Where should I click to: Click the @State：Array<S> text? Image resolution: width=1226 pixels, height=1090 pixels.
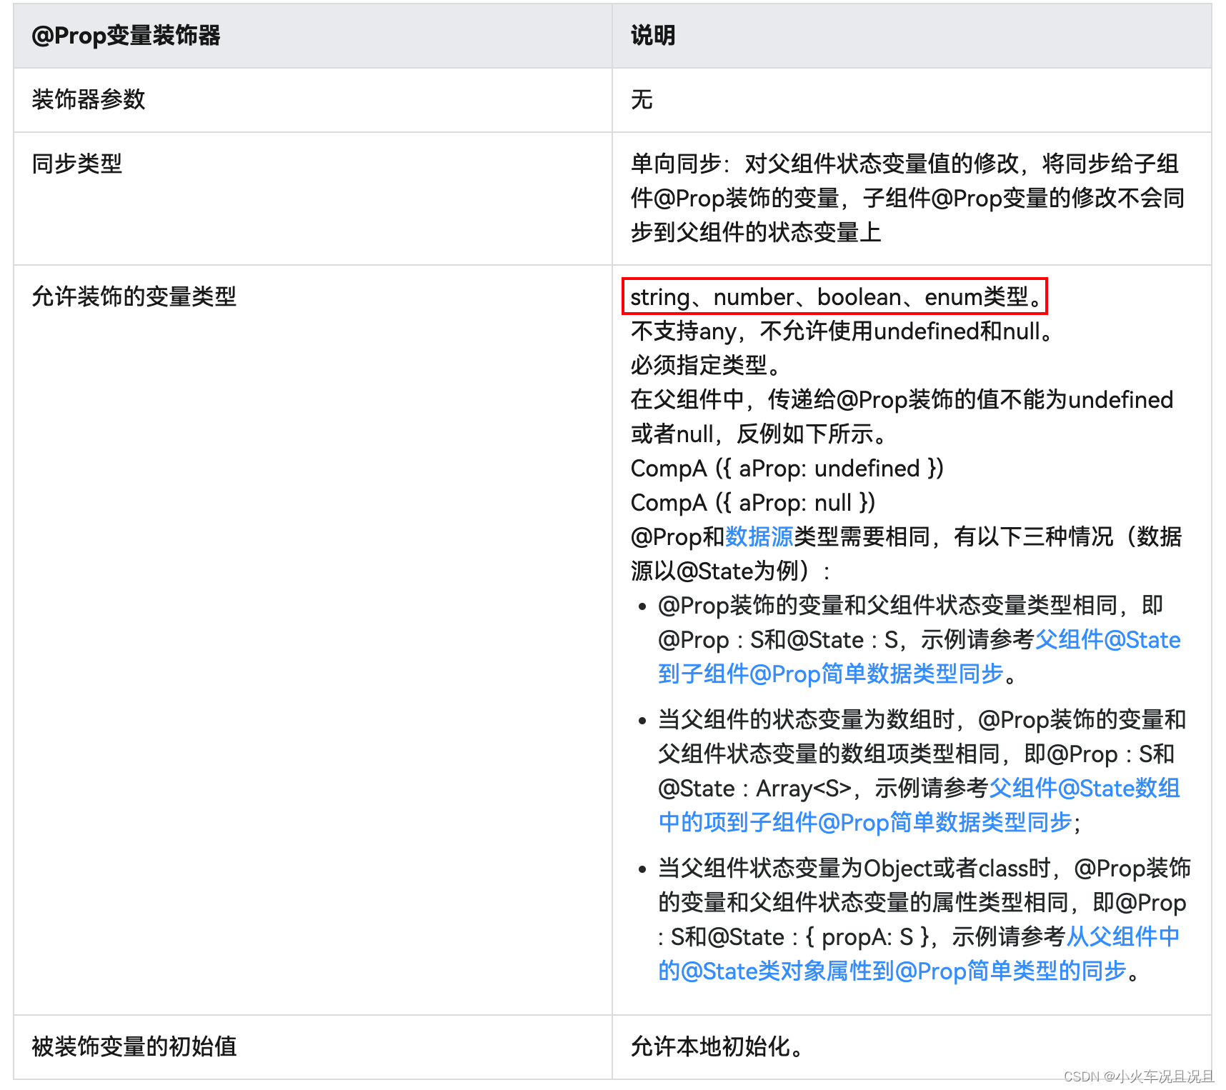[x=754, y=789]
